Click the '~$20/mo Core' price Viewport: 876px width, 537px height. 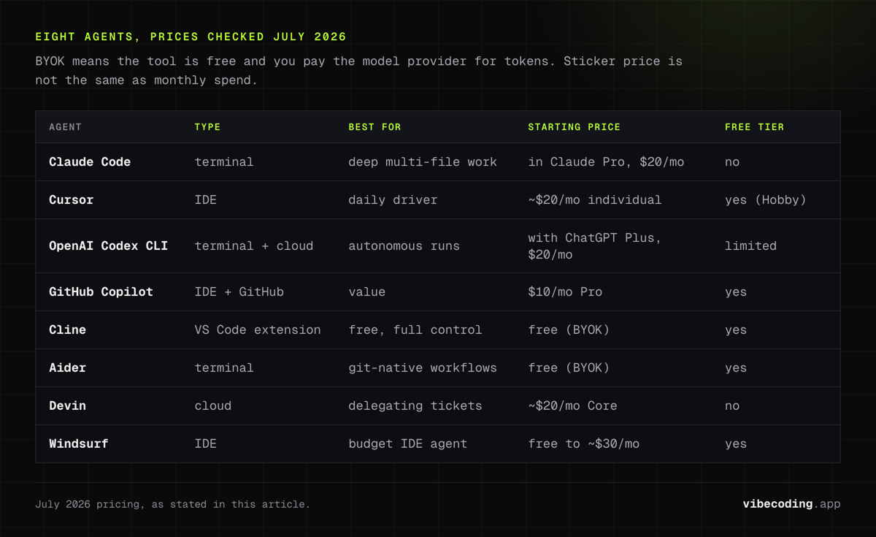[x=572, y=406]
